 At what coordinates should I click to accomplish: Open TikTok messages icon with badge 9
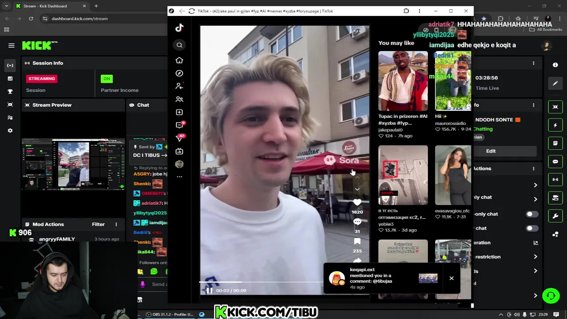pos(179,125)
